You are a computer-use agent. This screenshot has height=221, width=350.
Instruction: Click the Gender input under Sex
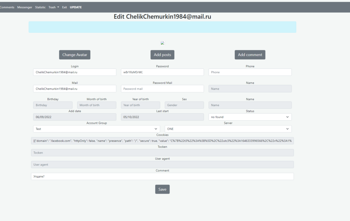[184, 105]
